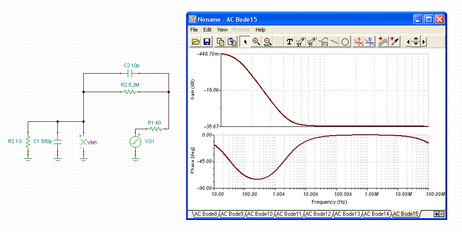462x232 pixels.
Task: Maximize the AC Bode15 window
Action: [x=429, y=19]
